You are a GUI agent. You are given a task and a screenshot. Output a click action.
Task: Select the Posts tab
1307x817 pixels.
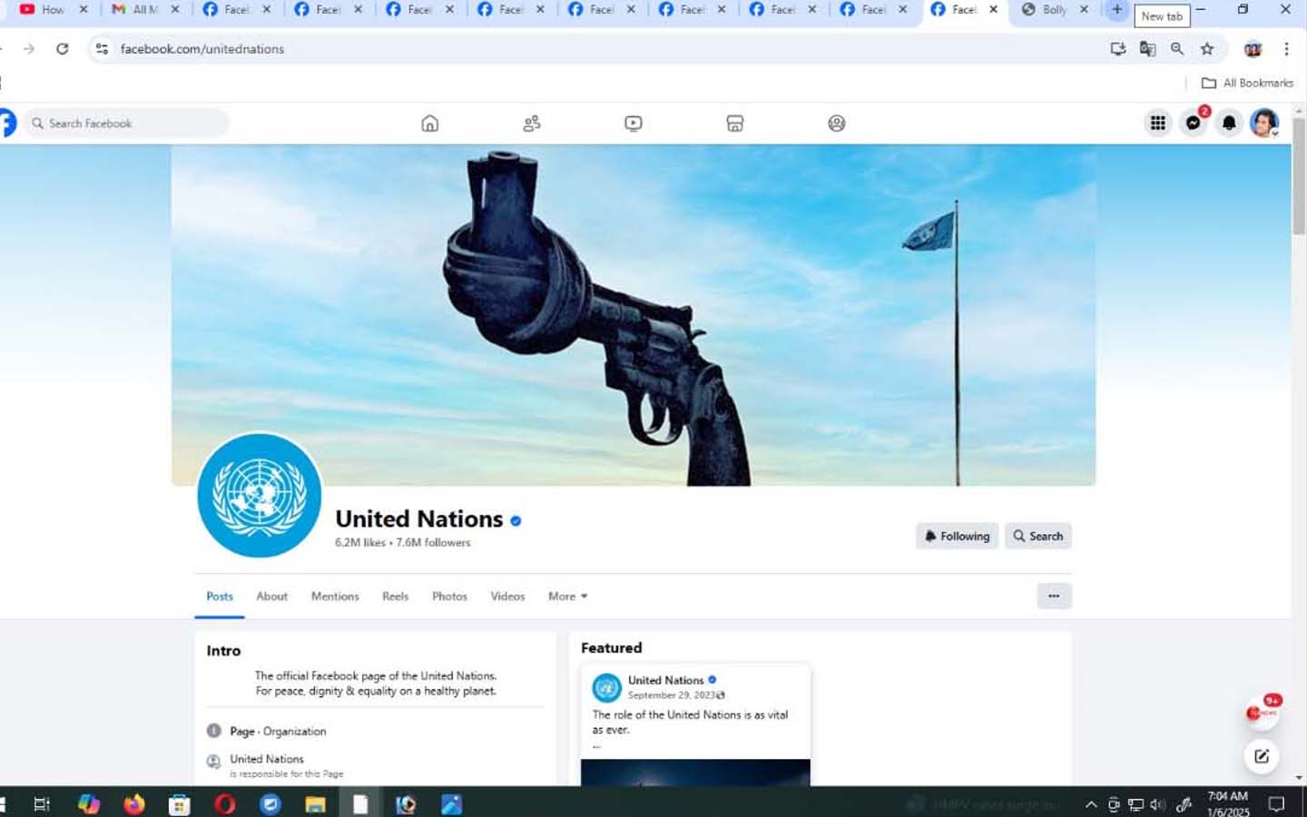(x=220, y=596)
